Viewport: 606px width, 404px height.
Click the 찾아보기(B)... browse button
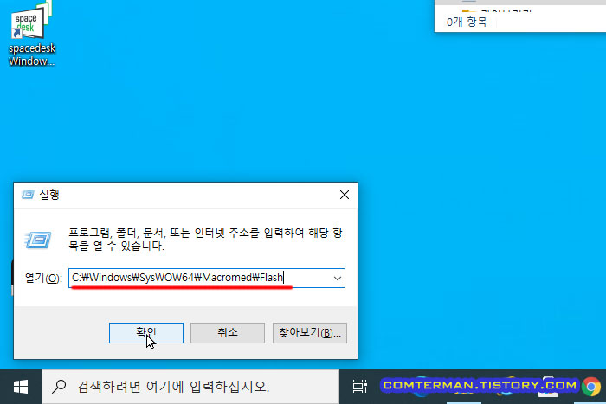310,333
